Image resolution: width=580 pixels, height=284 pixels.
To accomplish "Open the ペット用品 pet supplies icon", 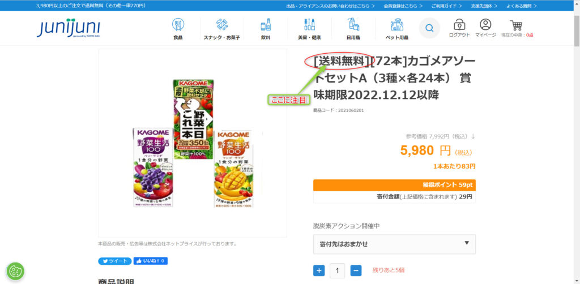I will 397,25.
